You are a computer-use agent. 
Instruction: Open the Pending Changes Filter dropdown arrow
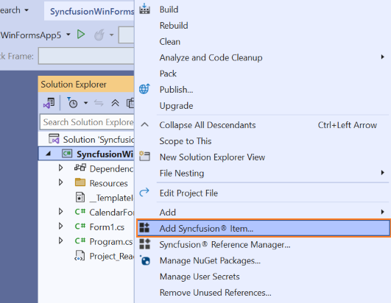[x=85, y=103]
